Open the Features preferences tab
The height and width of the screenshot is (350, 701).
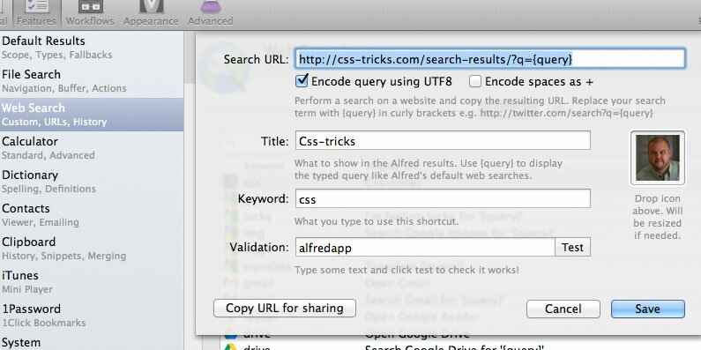point(37,14)
